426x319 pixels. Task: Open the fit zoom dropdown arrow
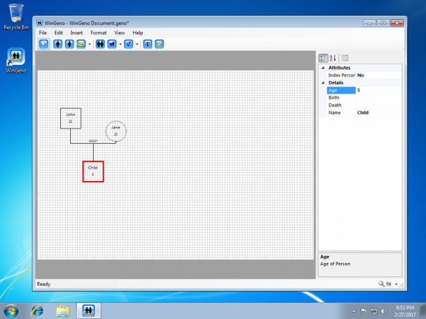[396, 284]
